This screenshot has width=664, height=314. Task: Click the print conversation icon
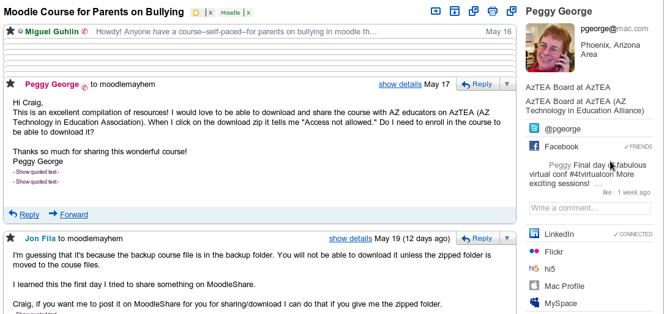(492, 11)
